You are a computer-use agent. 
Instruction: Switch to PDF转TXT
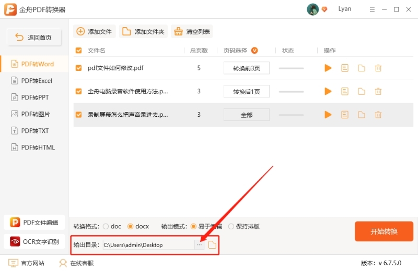(34, 131)
